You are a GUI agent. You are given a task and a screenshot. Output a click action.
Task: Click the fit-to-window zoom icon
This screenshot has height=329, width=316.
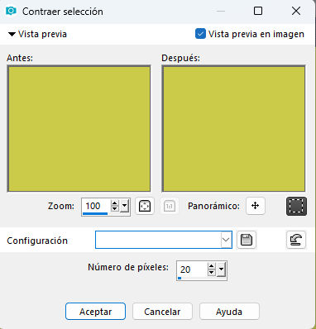pyautogui.click(x=145, y=206)
